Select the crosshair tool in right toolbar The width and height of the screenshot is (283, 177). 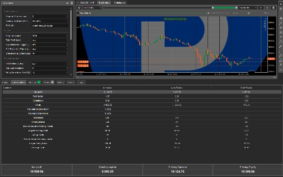coord(281,8)
